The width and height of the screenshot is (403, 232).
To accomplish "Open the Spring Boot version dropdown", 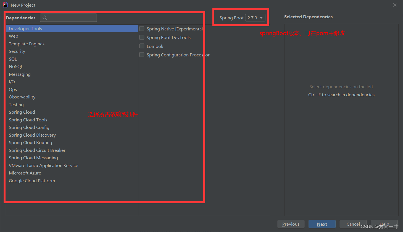I will pos(255,18).
